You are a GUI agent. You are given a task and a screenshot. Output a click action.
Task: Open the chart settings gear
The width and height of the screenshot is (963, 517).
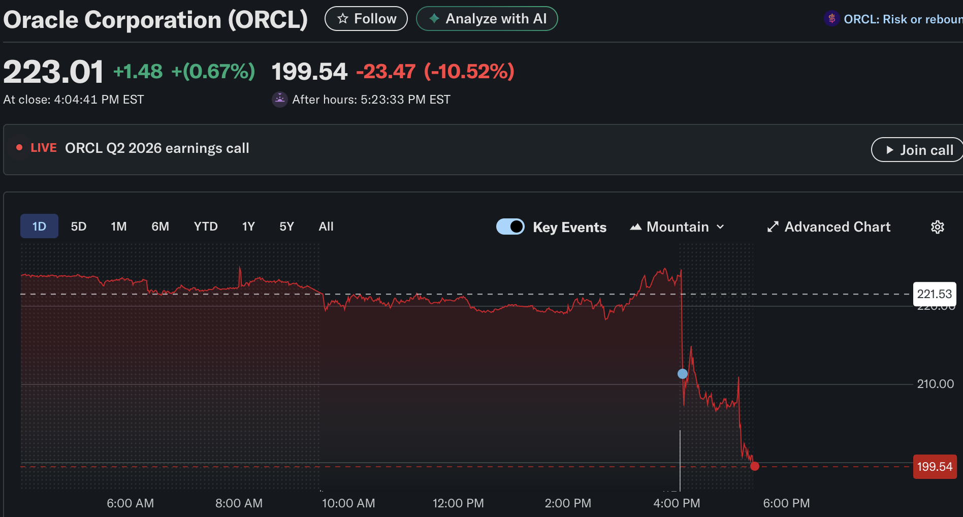[938, 227]
